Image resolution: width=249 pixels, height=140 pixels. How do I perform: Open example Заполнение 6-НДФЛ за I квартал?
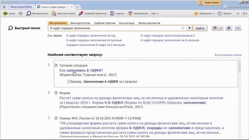[103, 82]
